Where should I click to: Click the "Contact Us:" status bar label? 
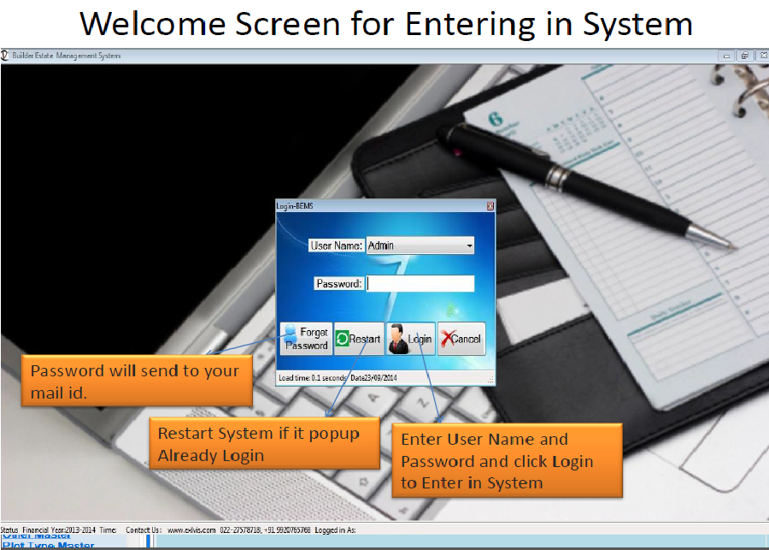point(144,529)
